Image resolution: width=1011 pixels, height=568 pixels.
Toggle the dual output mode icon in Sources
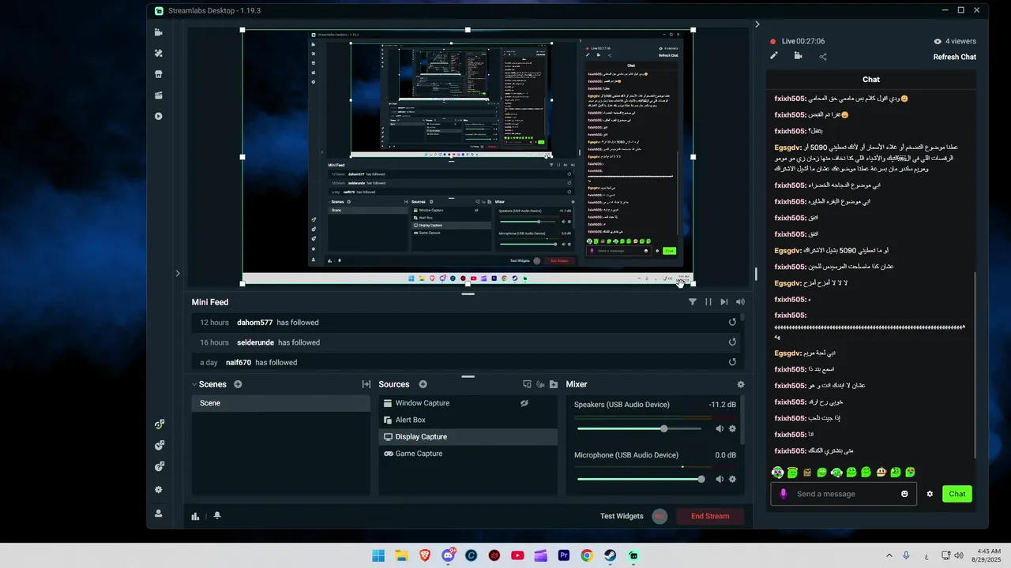(x=527, y=384)
